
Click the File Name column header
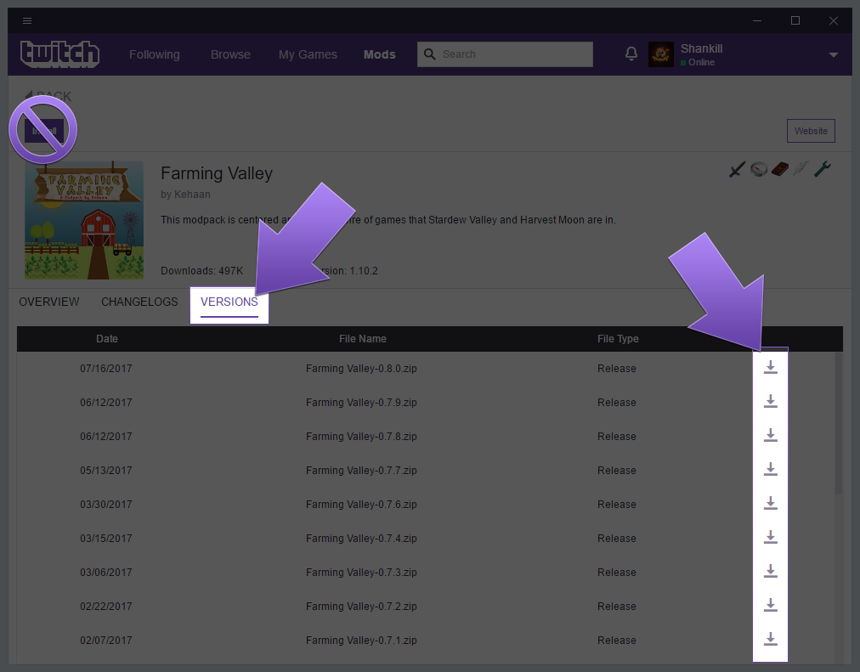pyautogui.click(x=363, y=339)
